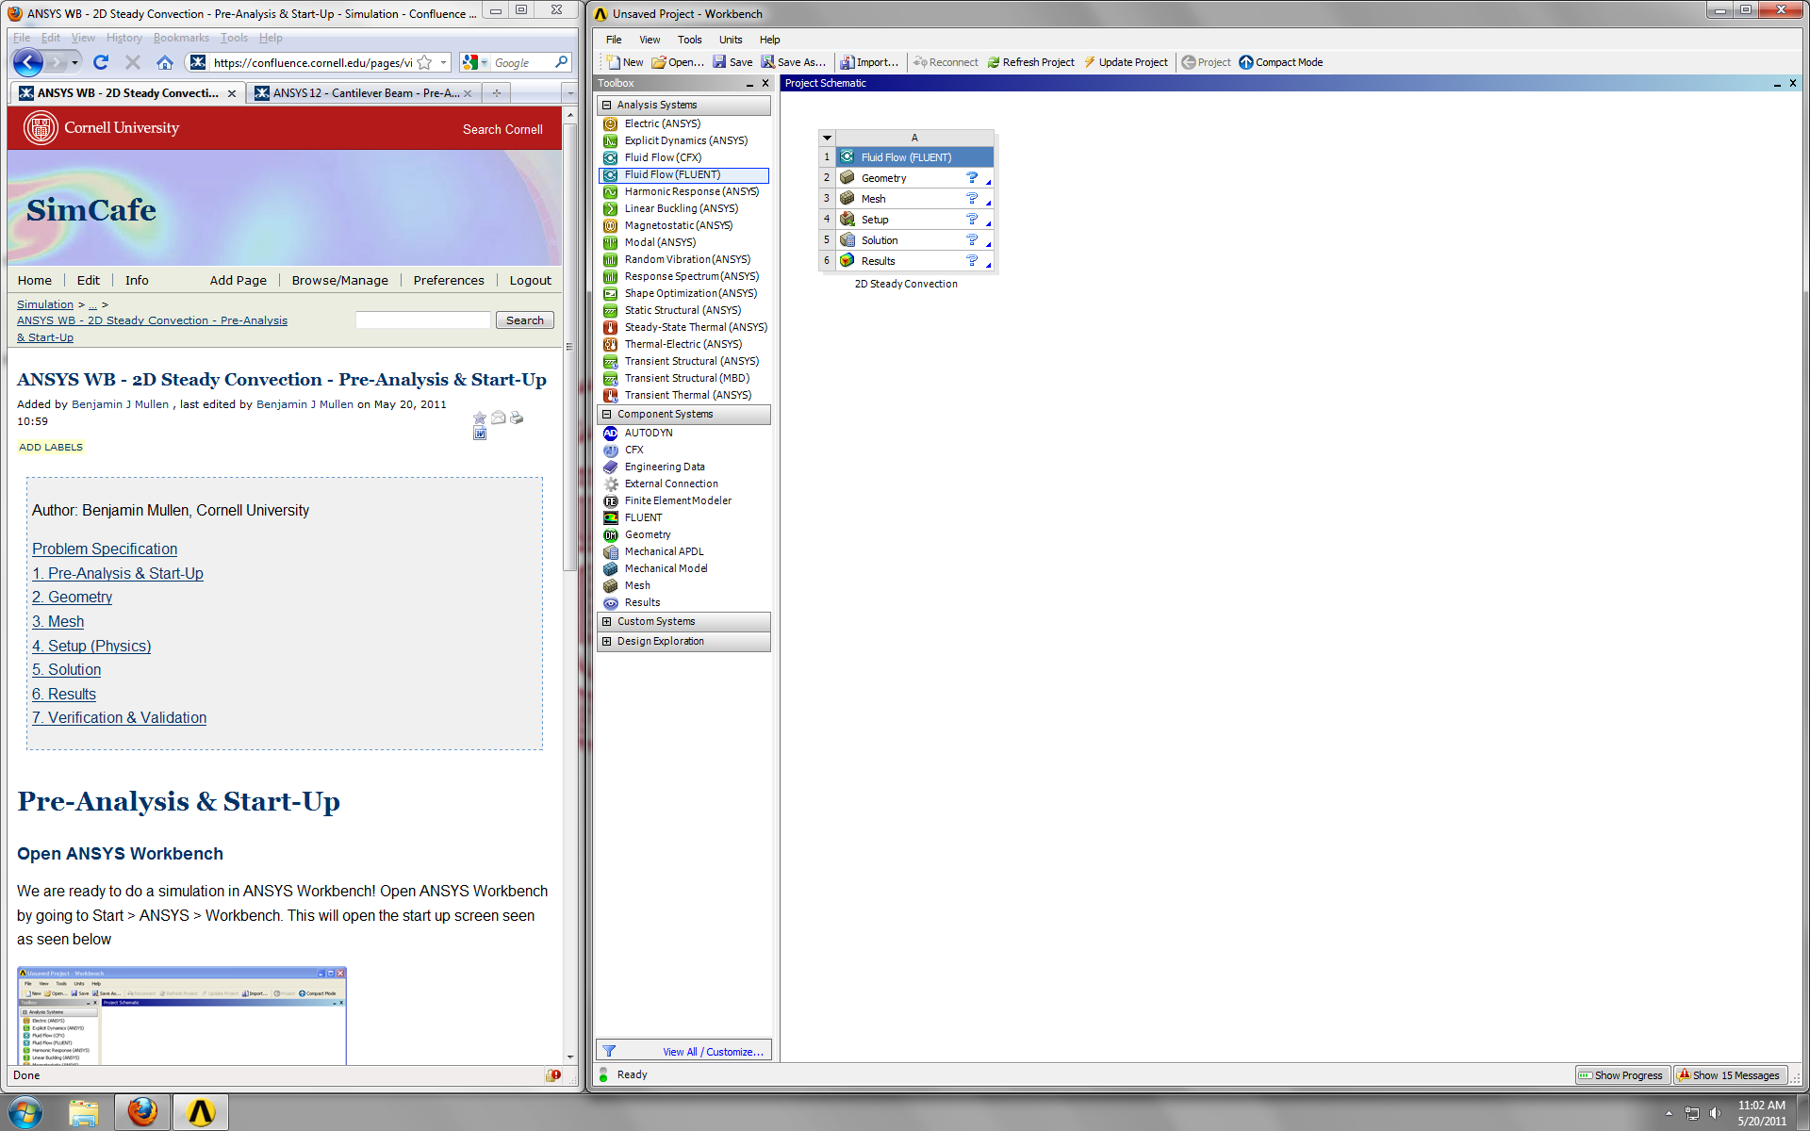Click the Refresh Project icon
Screen dimensions: 1810x1131
994,62
